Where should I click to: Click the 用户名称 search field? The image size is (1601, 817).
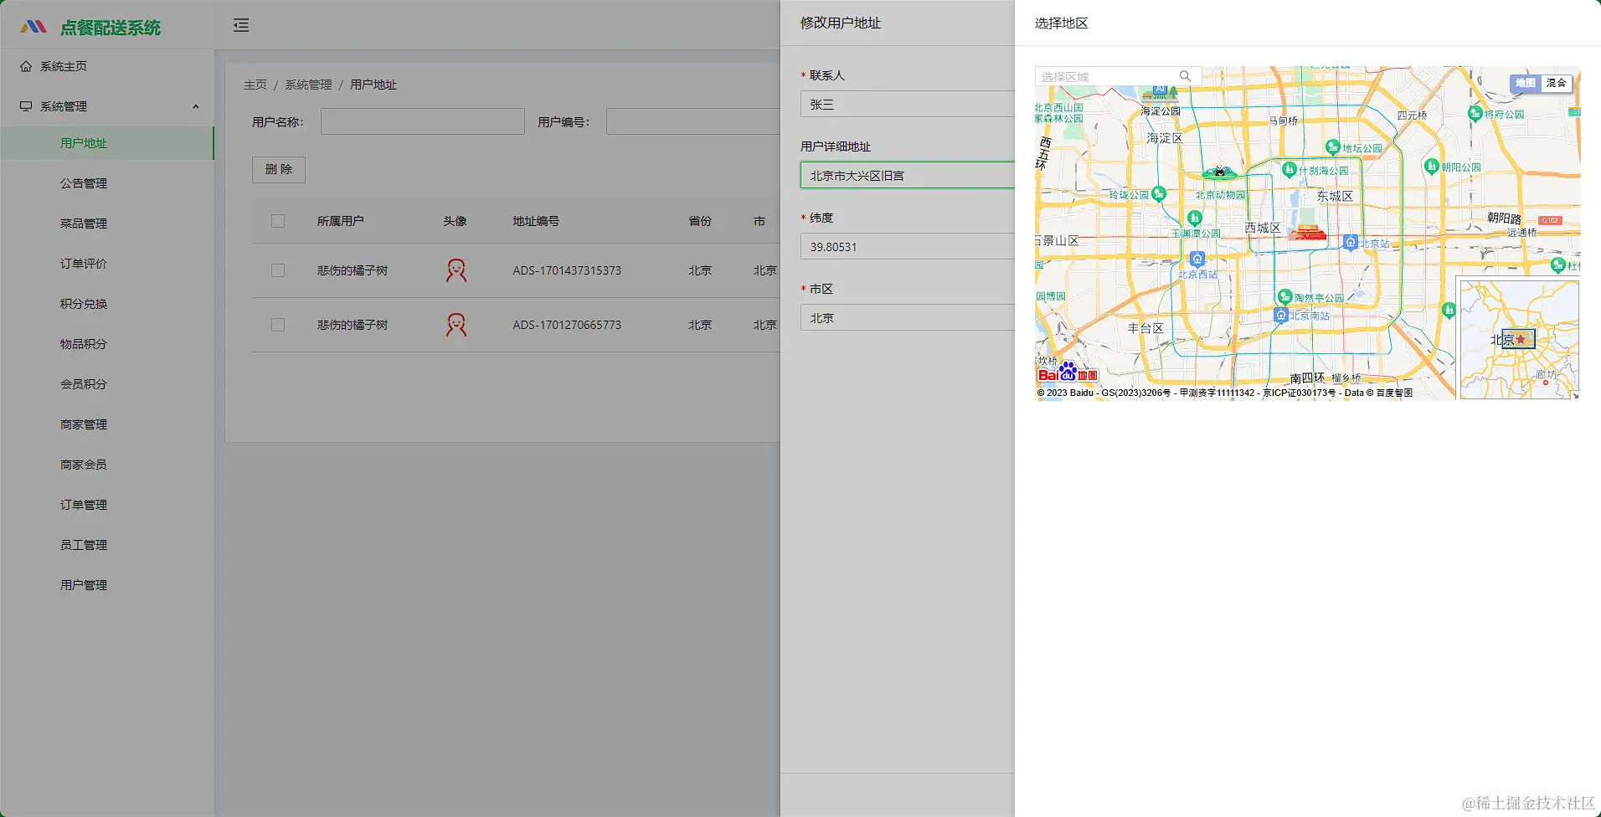[422, 121]
